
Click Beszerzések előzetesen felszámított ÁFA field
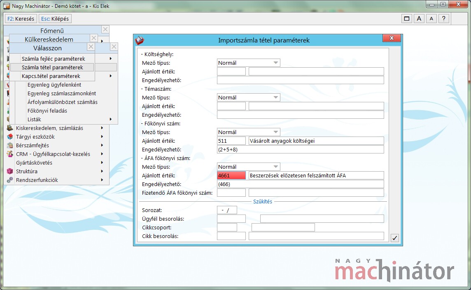click(x=316, y=175)
